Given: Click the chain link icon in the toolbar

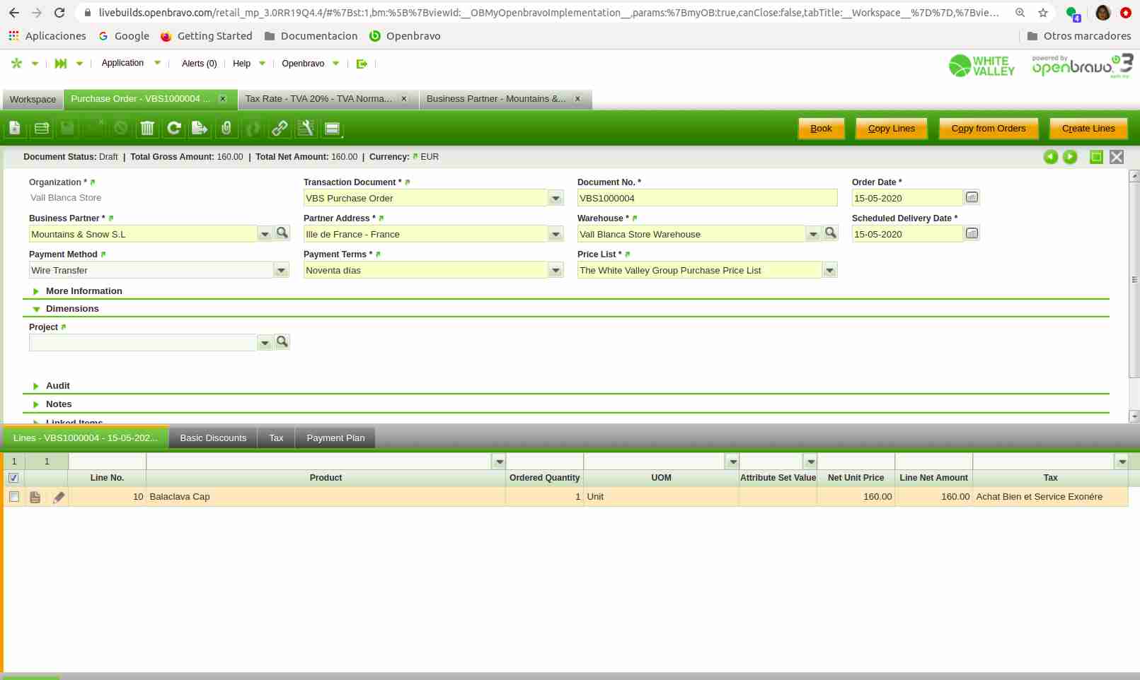Looking at the screenshot, I should tap(280, 128).
